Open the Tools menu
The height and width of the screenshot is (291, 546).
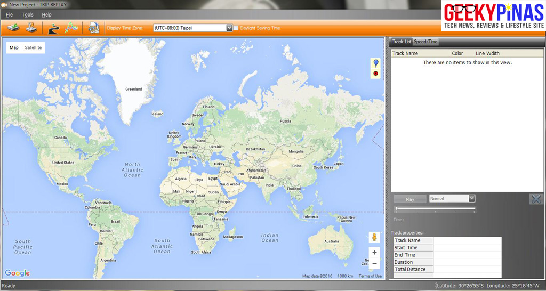coord(28,14)
